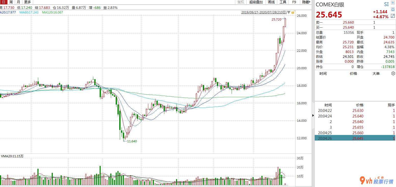The width and height of the screenshot is (396, 187).
Task: Select MA60:17.243 indicator label
Action: click(x=29, y=12)
